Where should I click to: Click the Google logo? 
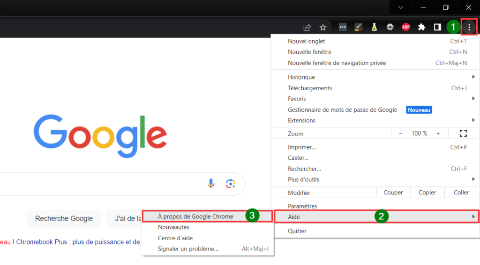100,136
